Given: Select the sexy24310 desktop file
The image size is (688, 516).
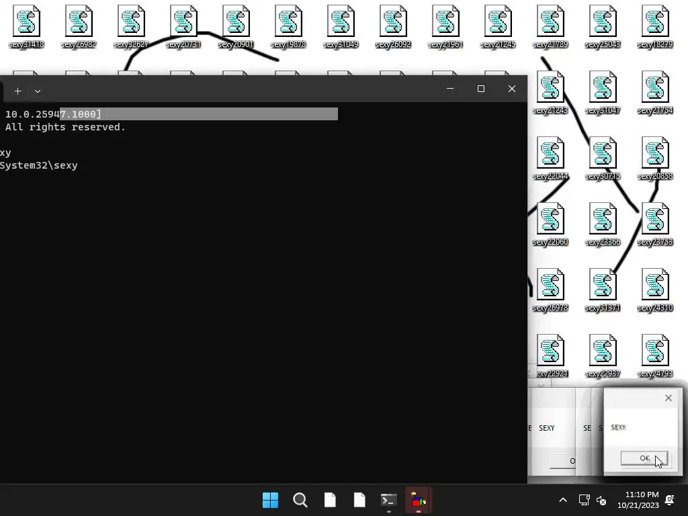Looking at the screenshot, I should click(x=655, y=290).
